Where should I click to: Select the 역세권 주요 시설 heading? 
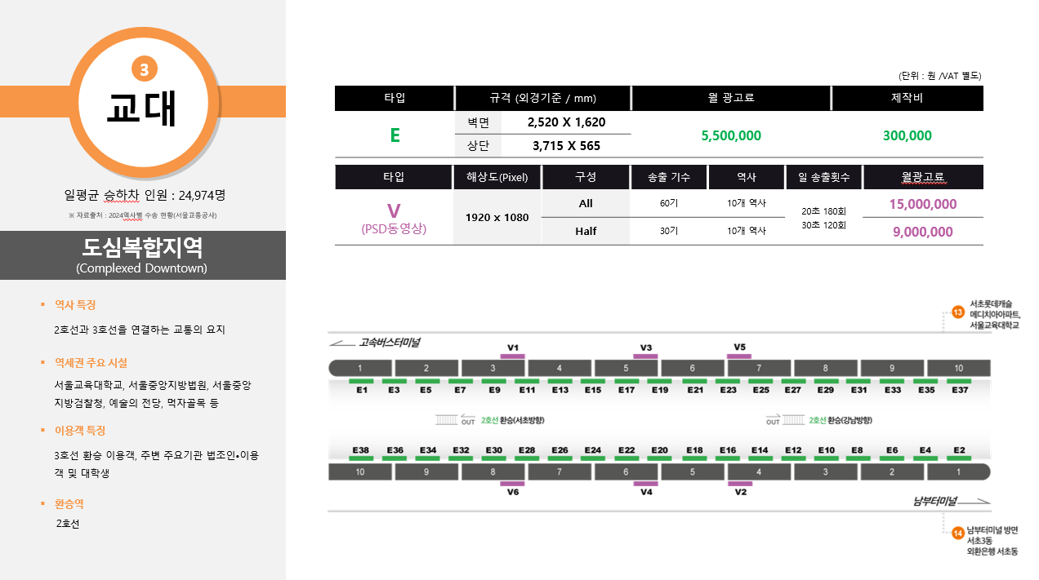tap(91, 363)
